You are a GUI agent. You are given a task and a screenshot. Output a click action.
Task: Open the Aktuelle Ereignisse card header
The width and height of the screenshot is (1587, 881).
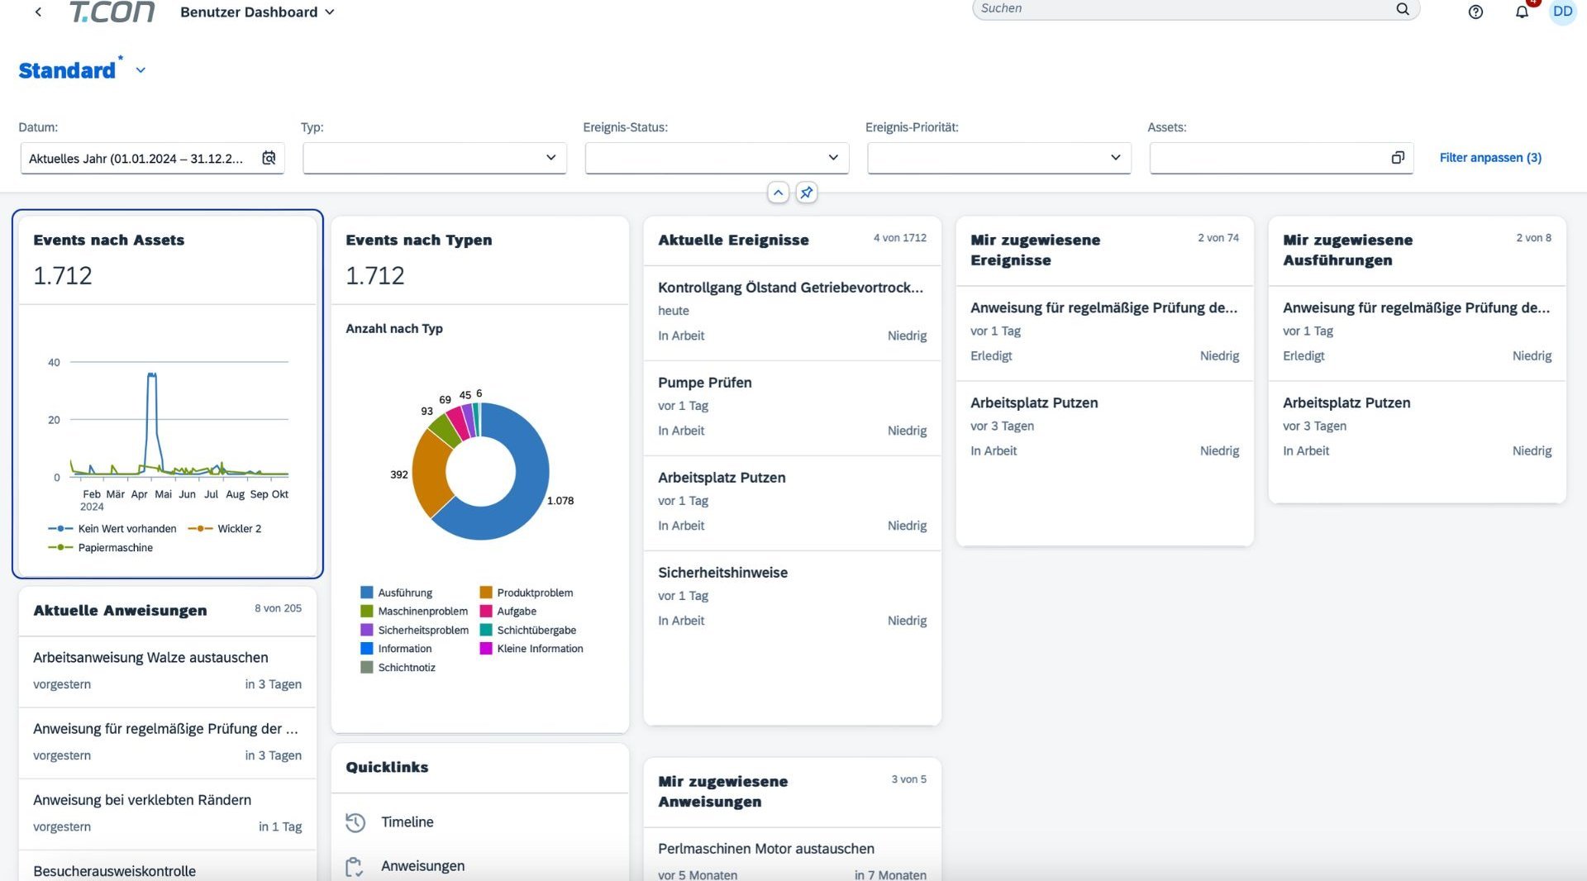tap(793, 240)
